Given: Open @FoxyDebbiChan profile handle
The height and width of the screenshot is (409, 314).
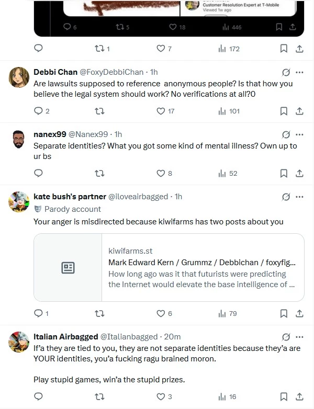Looking at the screenshot, I should point(111,72).
